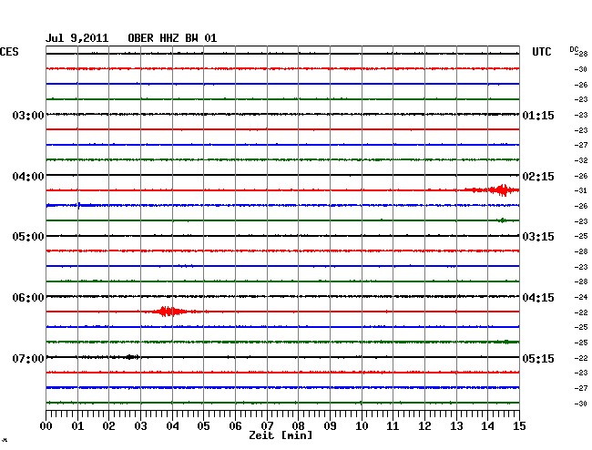Click minute 09 on the time axis
Viewport: 592px width, 450px height.
click(x=330, y=426)
